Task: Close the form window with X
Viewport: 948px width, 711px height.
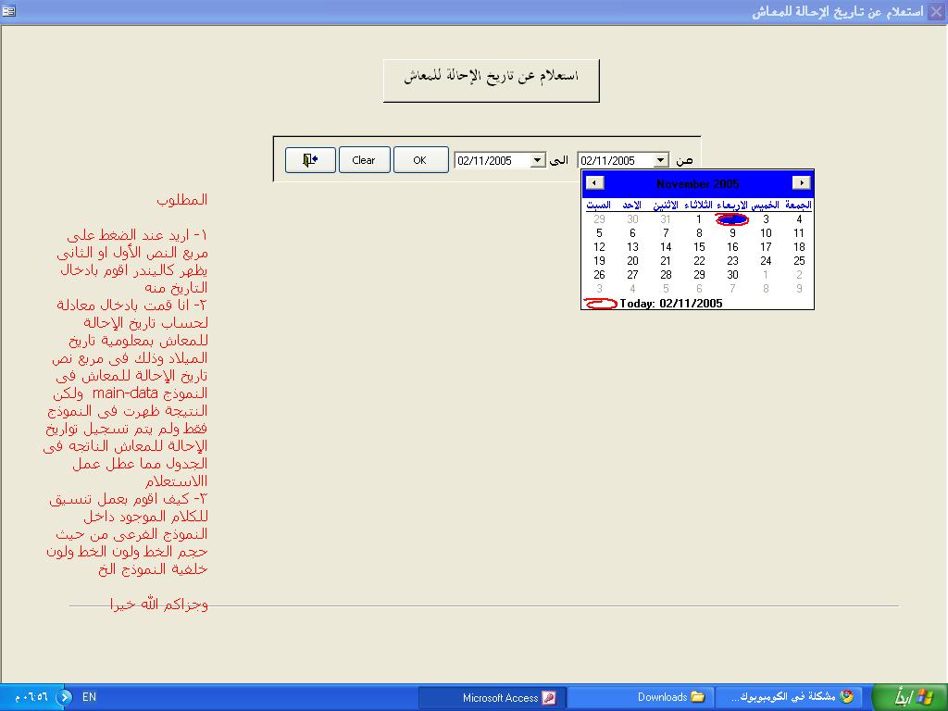Action: click(x=935, y=11)
